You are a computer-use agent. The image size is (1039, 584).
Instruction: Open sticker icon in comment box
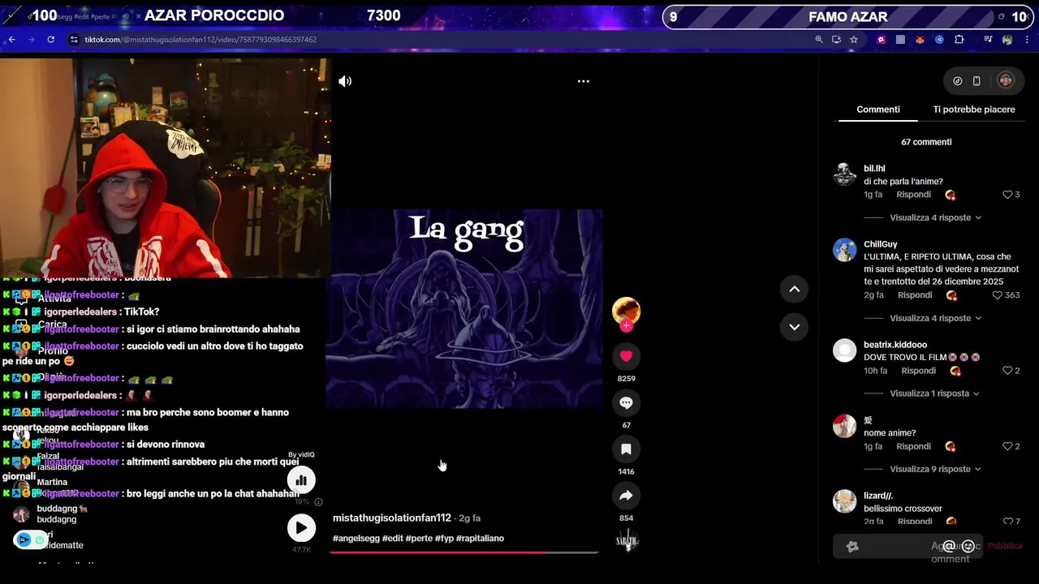tap(852, 547)
